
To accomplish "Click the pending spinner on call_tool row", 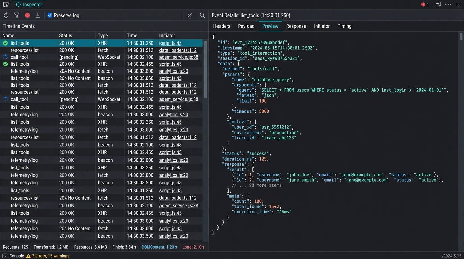I will click(x=5, y=57).
